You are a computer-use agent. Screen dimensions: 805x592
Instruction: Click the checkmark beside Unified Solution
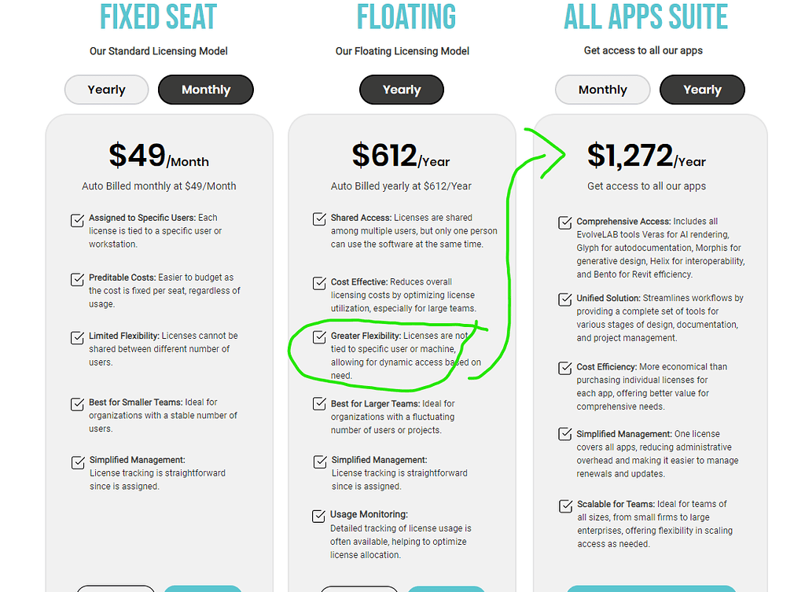pos(564,301)
